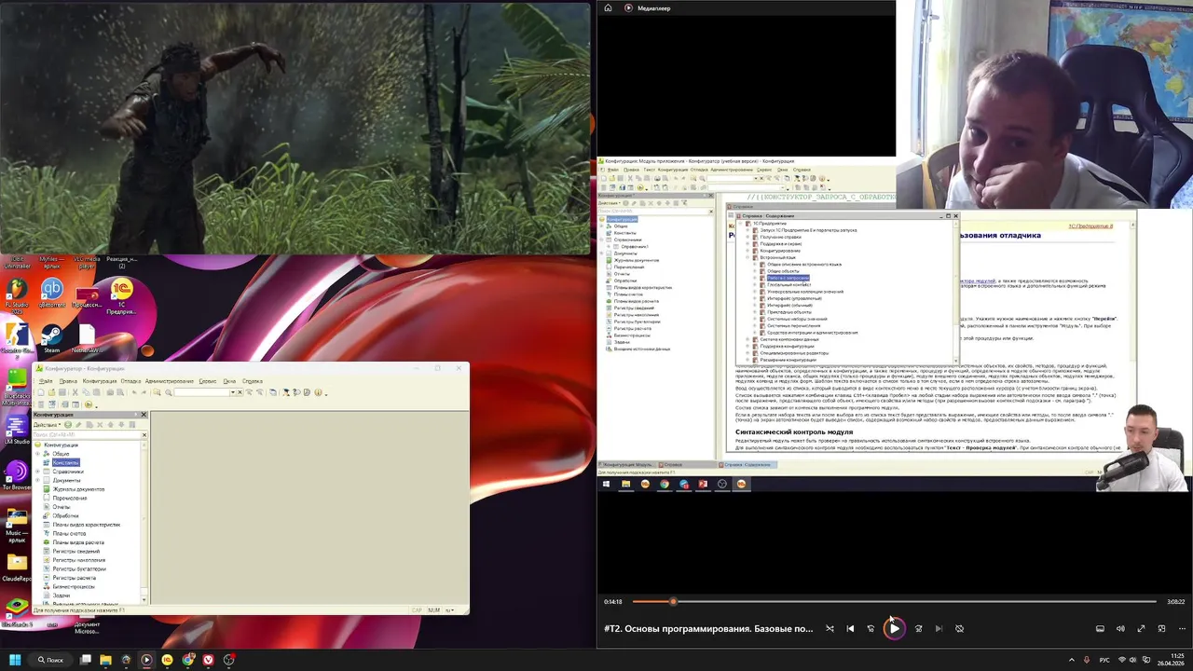
Task: Open the Windows Start menu
Action: point(16,660)
